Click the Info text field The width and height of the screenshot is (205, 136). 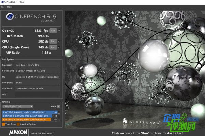38,95
